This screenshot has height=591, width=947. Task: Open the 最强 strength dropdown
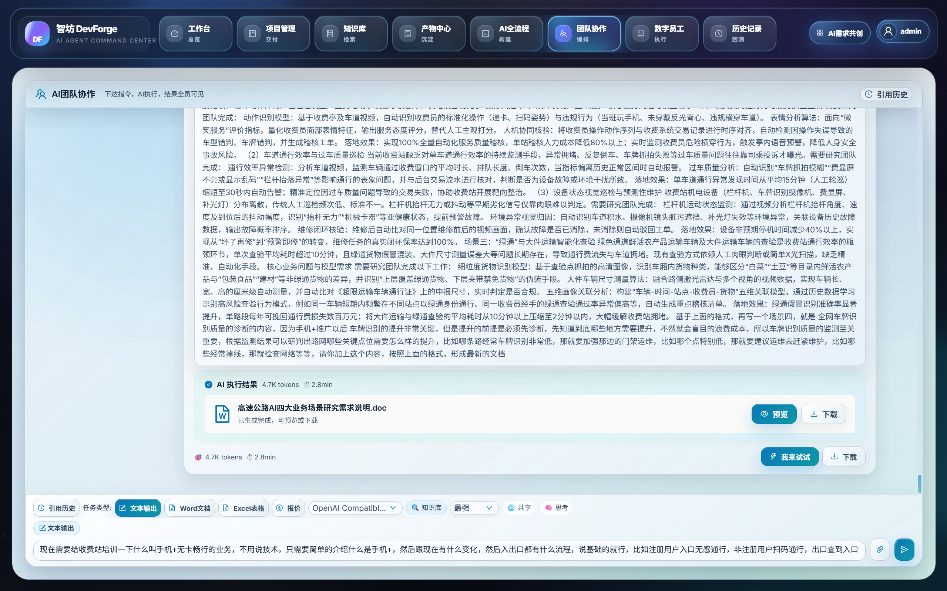pyautogui.click(x=474, y=508)
